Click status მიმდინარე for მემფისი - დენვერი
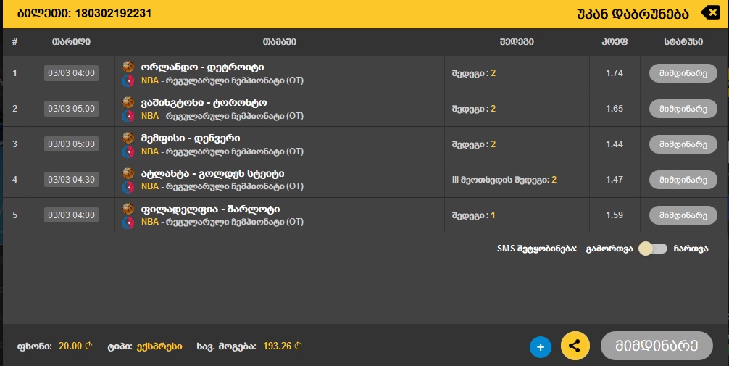This screenshot has width=729, height=366. (x=683, y=144)
